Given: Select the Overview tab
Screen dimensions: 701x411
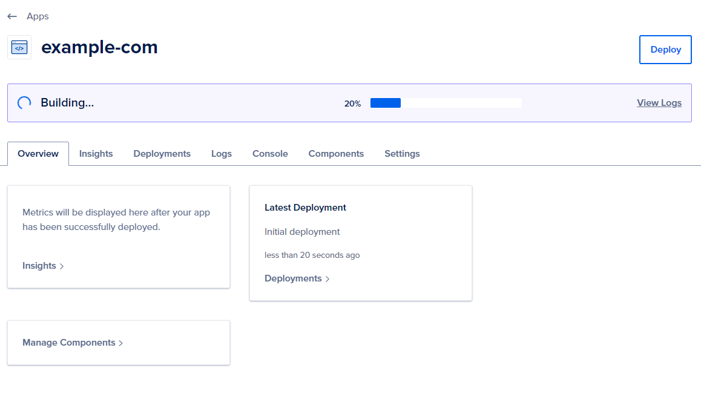Looking at the screenshot, I should (x=38, y=154).
